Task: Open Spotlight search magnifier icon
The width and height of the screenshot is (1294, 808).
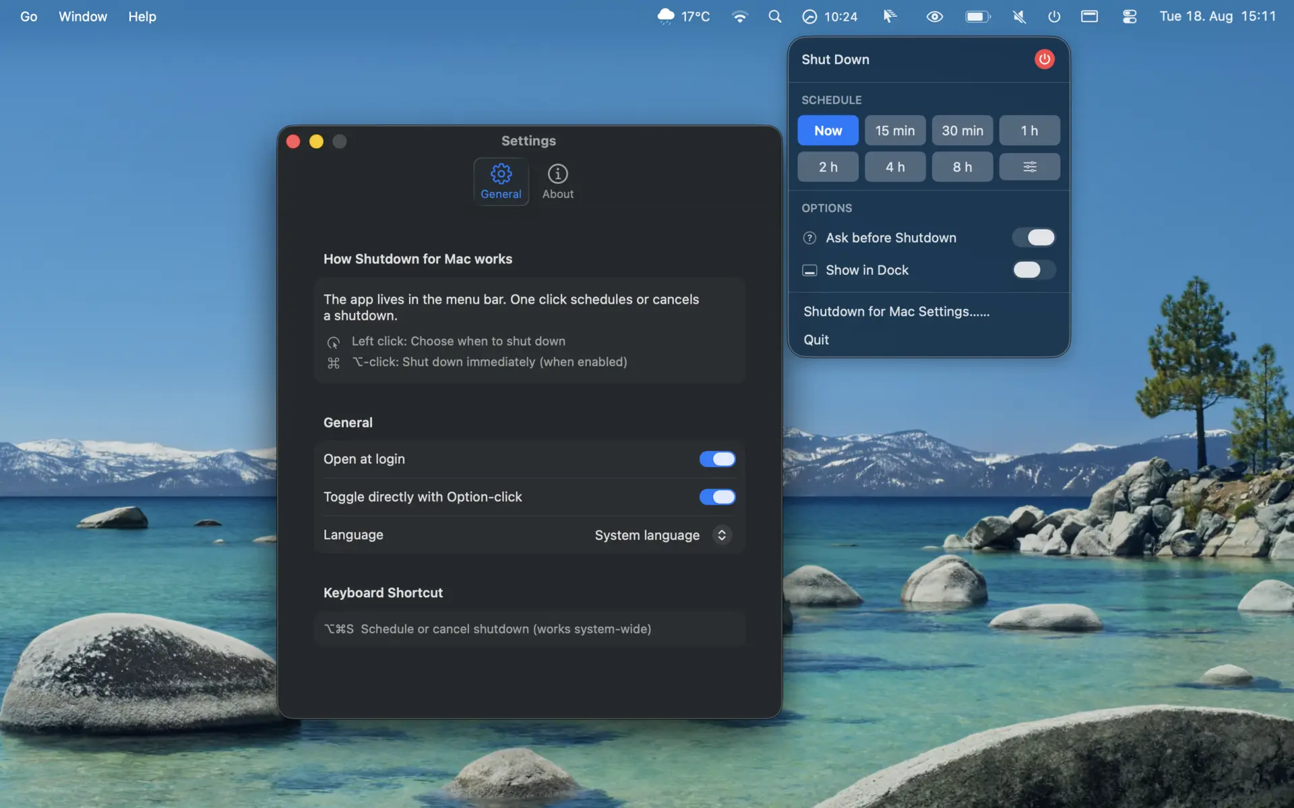Action: coord(775,16)
